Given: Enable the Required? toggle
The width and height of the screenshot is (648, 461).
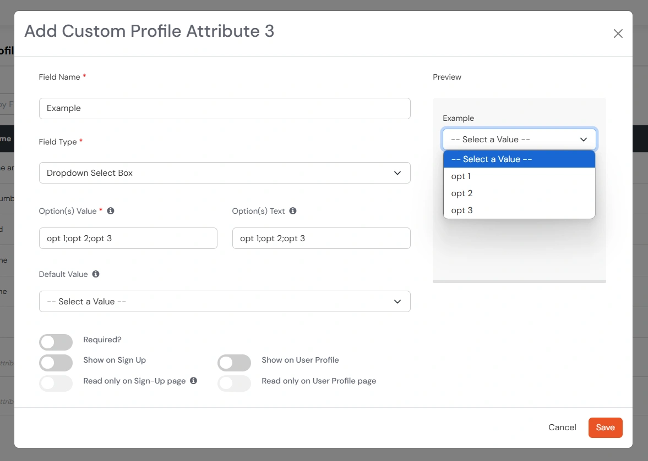Looking at the screenshot, I should point(56,342).
